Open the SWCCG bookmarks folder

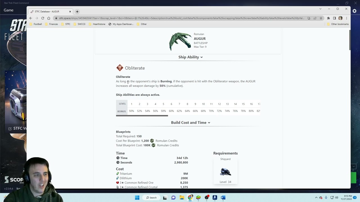pos(80,24)
